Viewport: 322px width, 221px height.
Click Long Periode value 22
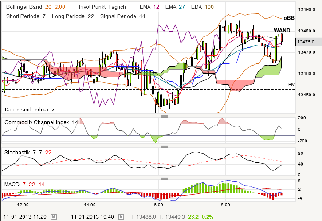coord(91,16)
